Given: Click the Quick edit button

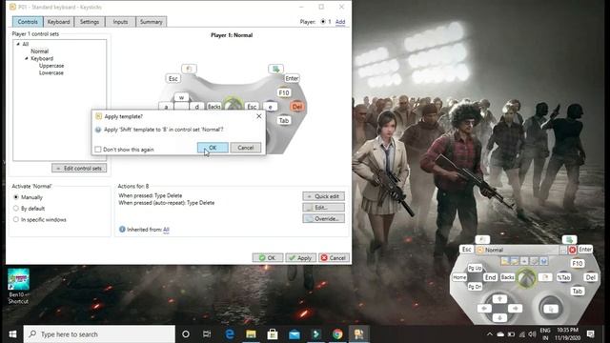Looking at the screenshot, I should pos(323,196).
